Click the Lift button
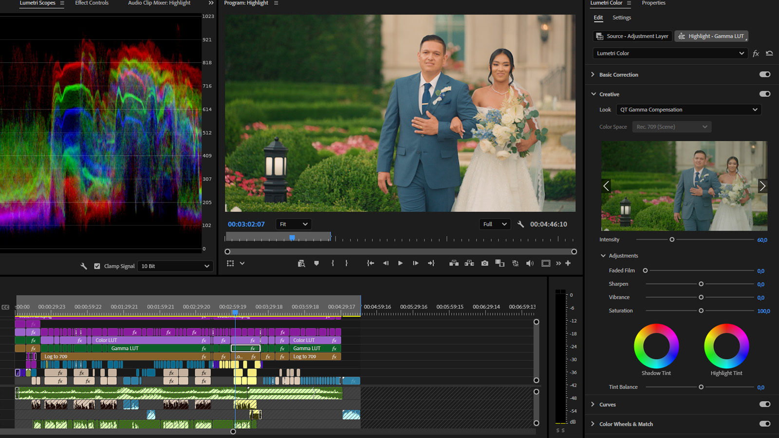The image size is (779, 438). point(454,263)
